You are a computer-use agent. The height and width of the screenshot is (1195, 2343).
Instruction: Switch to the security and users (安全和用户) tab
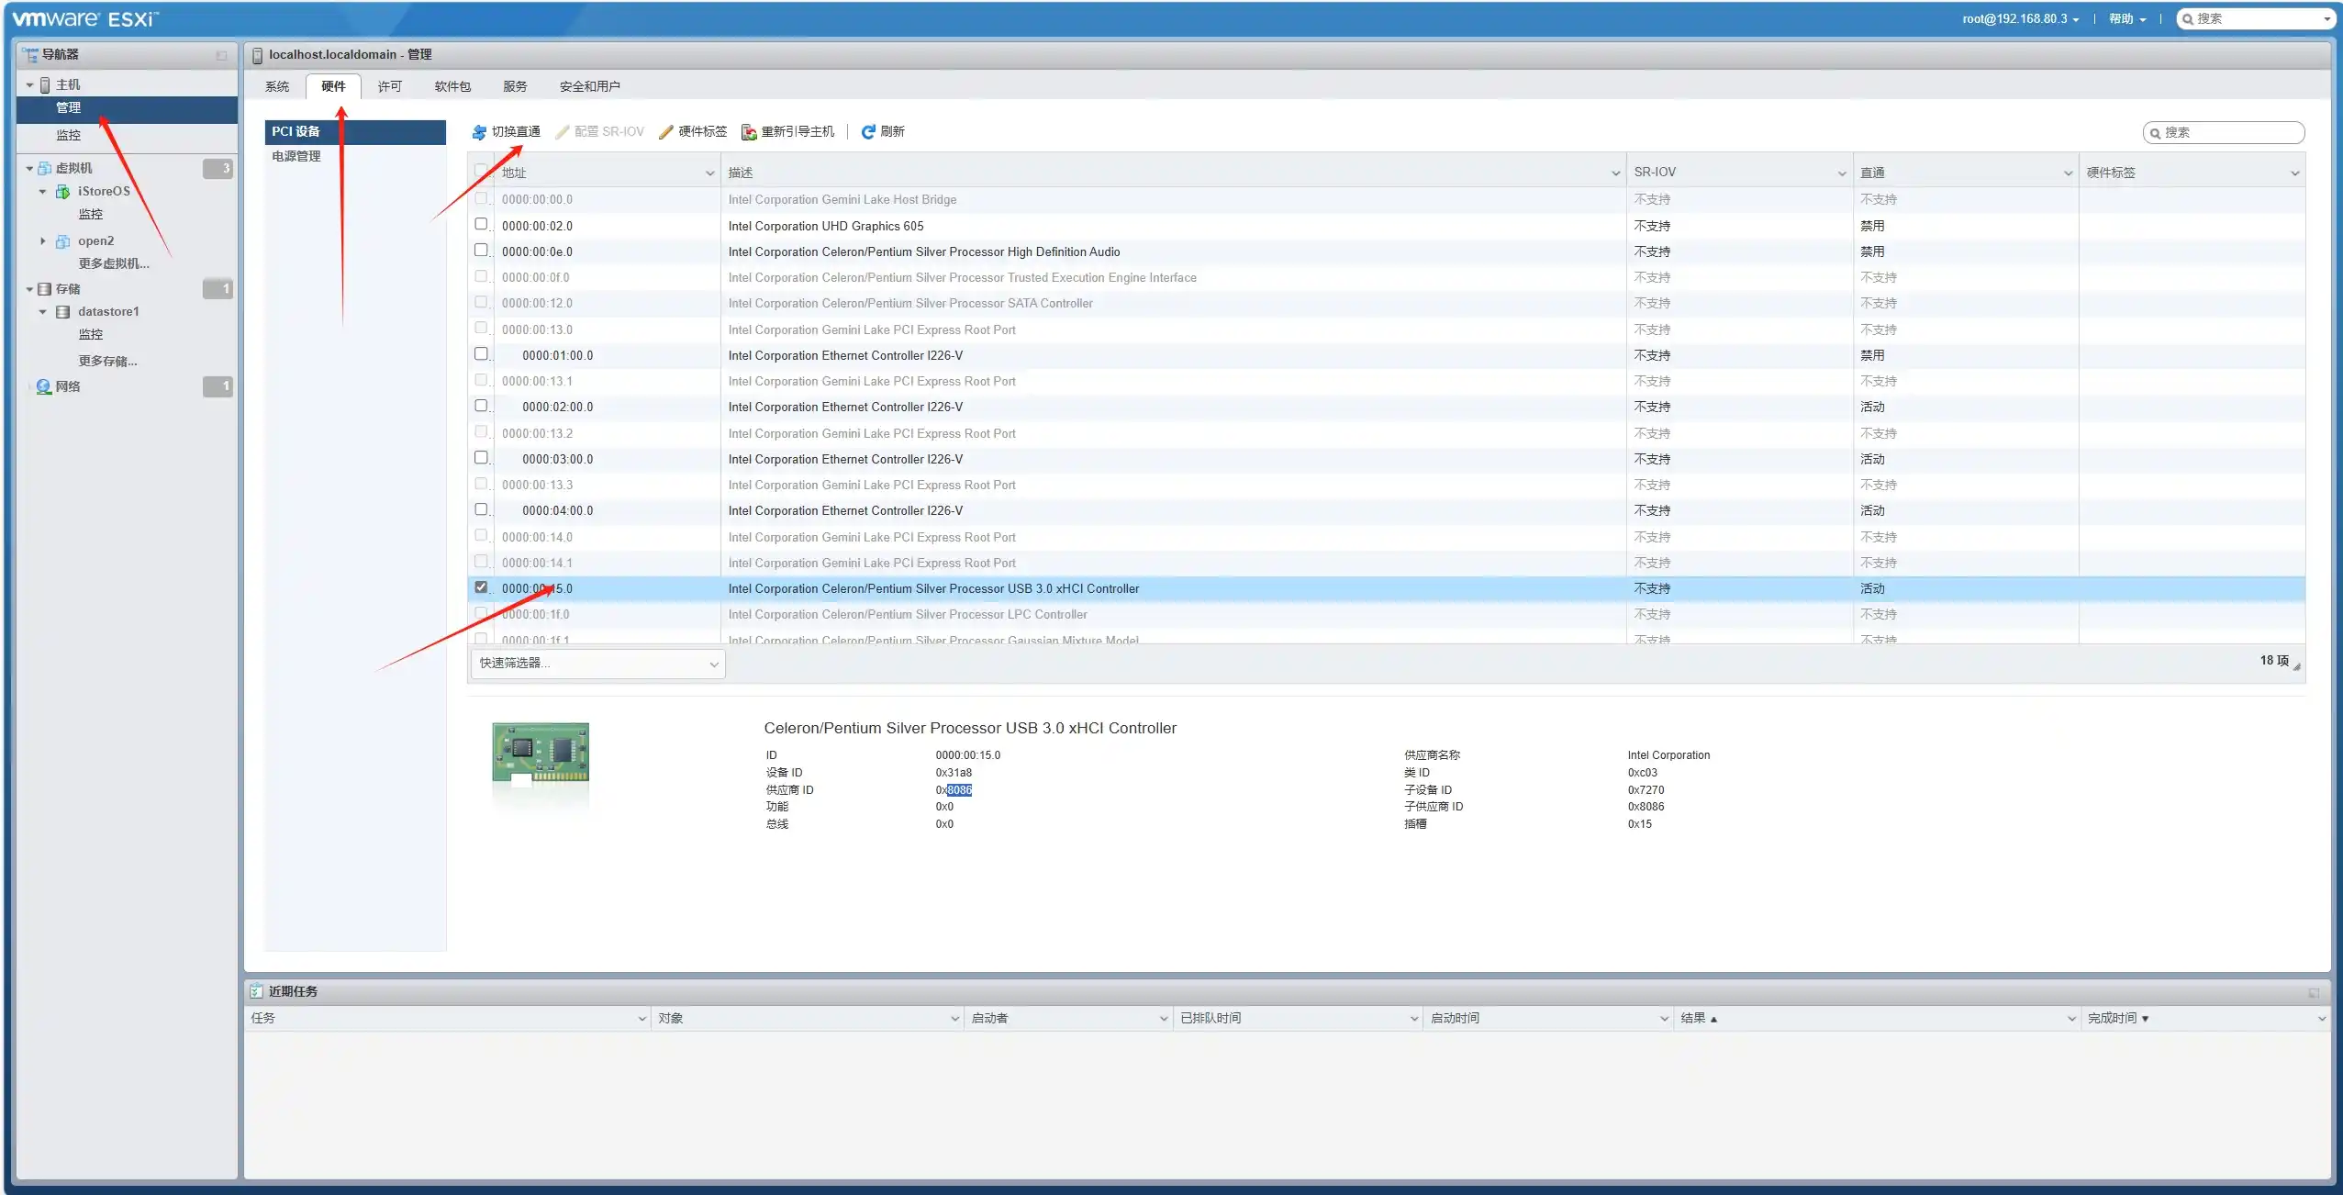click(590, 86)
